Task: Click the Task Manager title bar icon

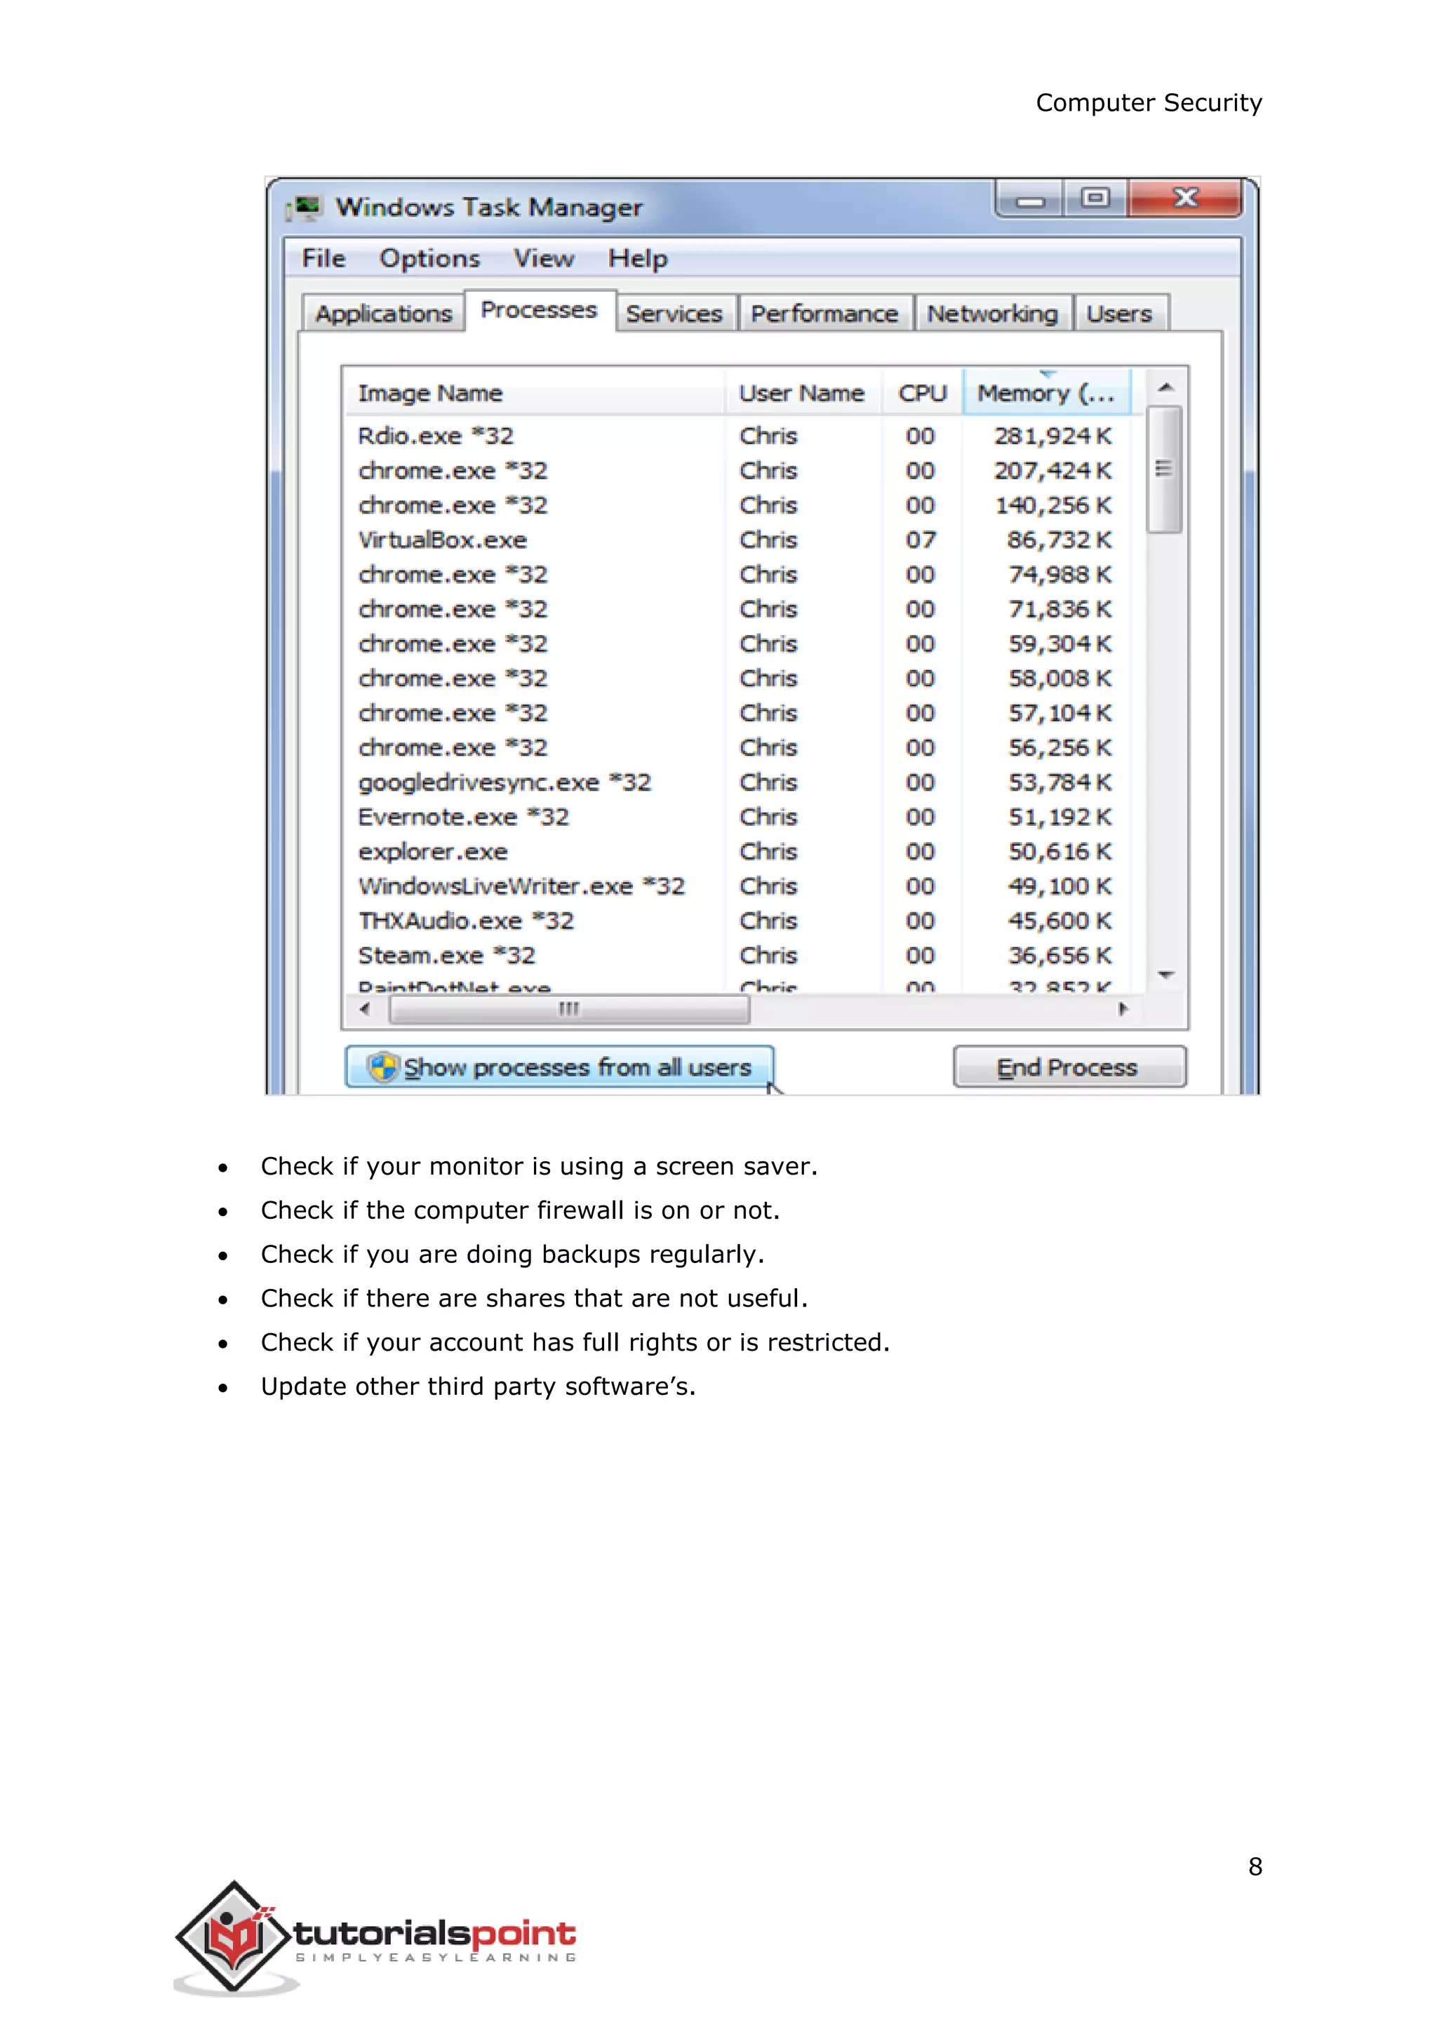Action: (x=305, y=208)
